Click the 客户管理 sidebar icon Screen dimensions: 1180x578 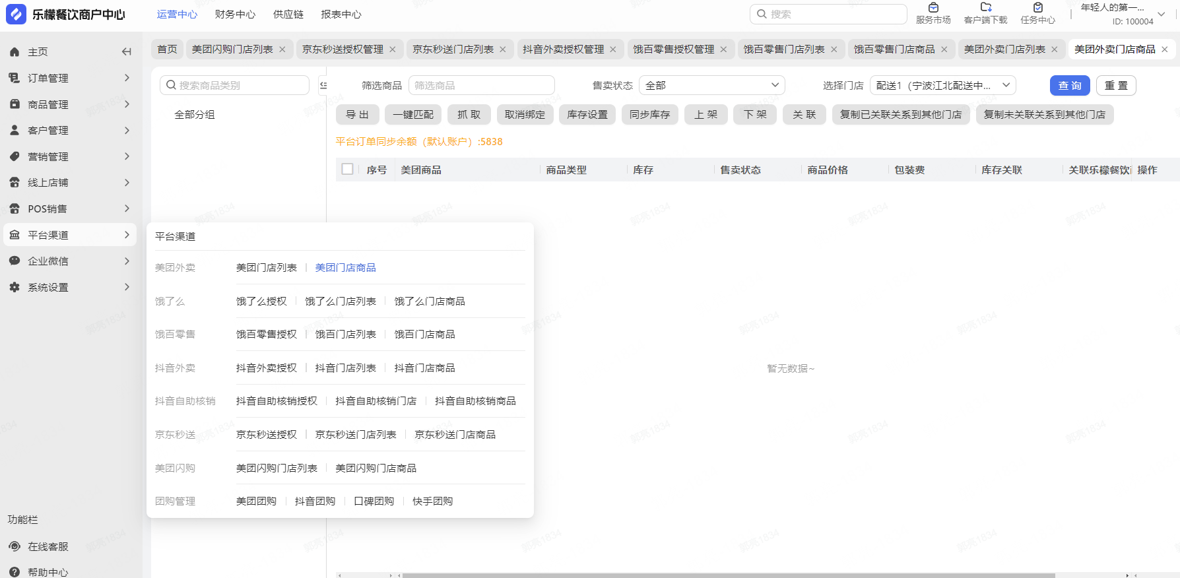point(15,130)
